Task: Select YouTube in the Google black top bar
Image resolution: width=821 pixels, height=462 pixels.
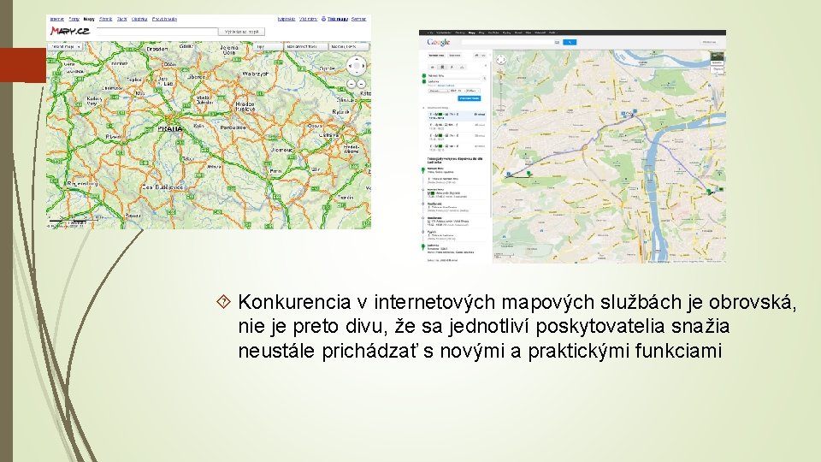Action: (x=493, y=33)
